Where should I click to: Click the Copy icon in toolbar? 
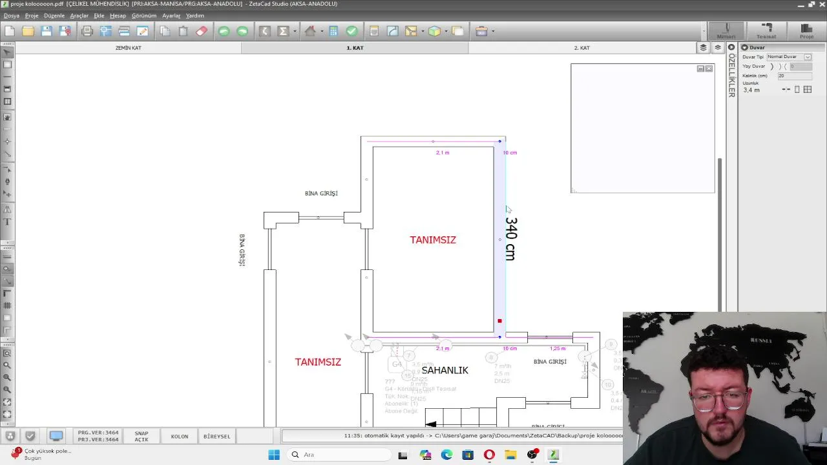tap(165, 31)
